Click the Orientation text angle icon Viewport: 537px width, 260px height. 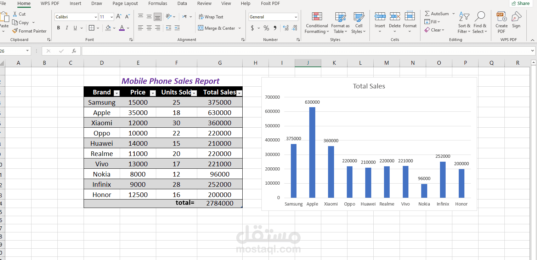point(169,17)
